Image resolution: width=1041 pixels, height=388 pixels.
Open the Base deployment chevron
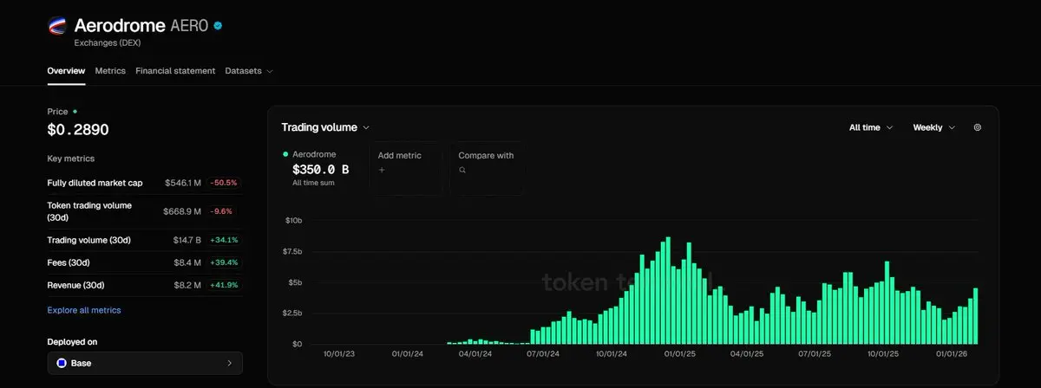click(x=229, y=363)
